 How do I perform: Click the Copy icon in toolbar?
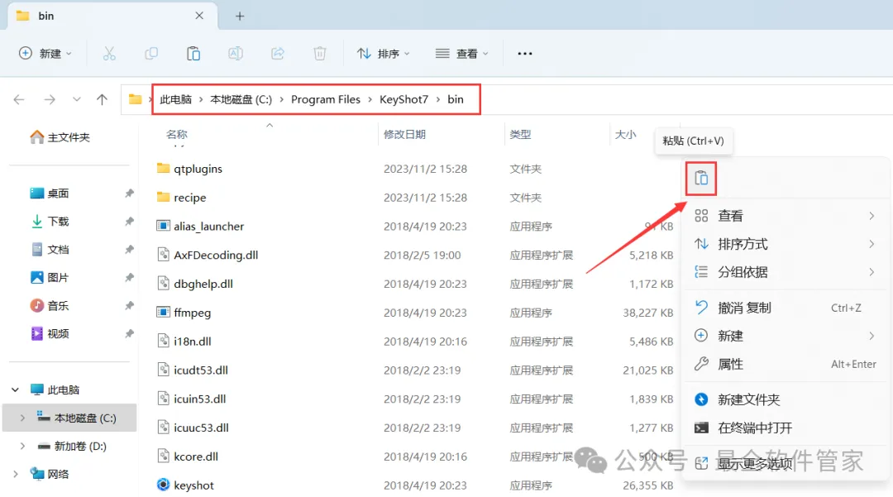[x=151, y=54]
